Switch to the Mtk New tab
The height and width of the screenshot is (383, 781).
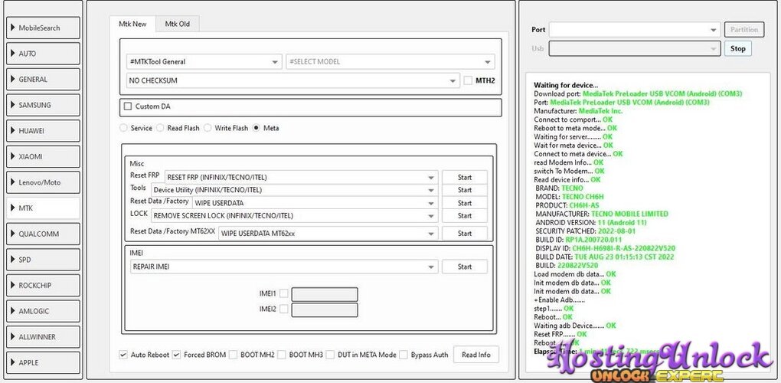132,24
